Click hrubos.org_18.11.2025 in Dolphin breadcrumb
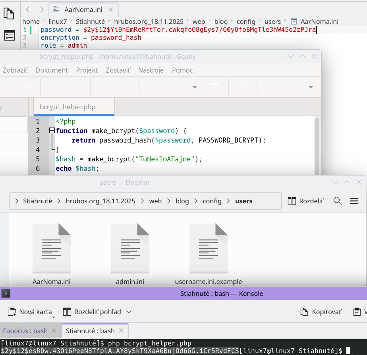367x355 pixels. [x=100, y=201]
